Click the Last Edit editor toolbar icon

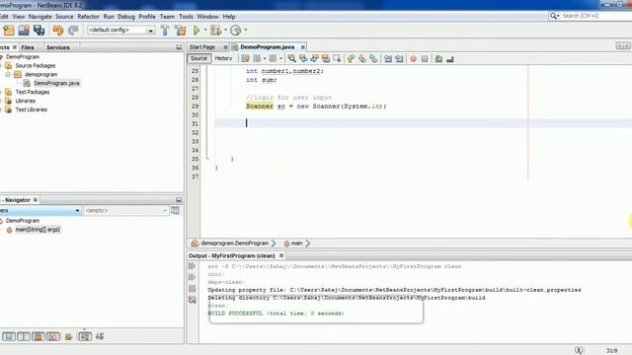tap(246, 59)
